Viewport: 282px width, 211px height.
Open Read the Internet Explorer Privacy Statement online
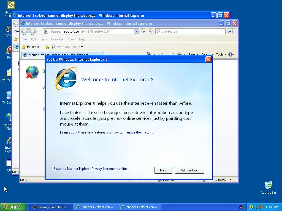click(90, 169)
